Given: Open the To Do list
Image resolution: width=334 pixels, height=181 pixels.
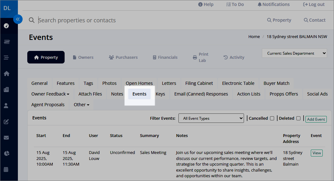Looking at the screenshot, I should [x=235, y=4].
